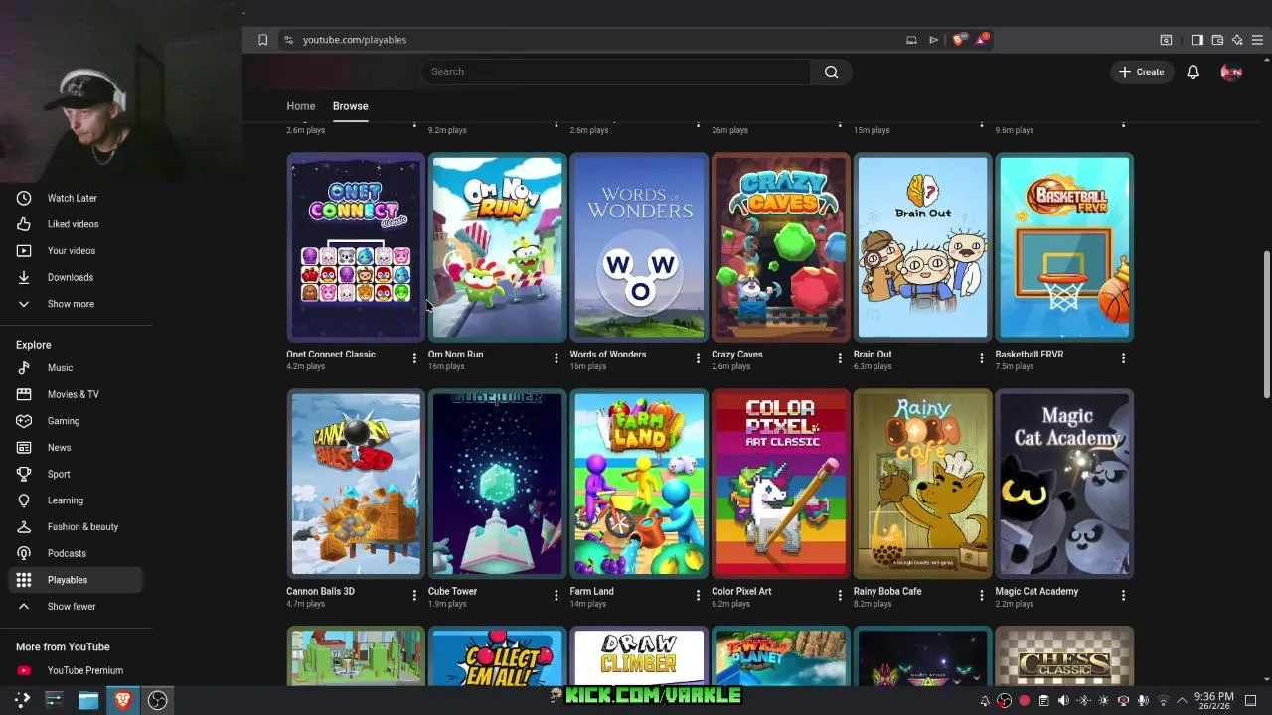Open the Draw Climber game thumbnail
This screenshot has width=1272, height=715.
pyautogui.click(x=639, y=656)
